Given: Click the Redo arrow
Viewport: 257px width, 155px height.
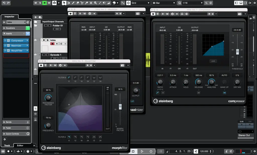Looking at the screenshot, I should click(x=8, y=3).
